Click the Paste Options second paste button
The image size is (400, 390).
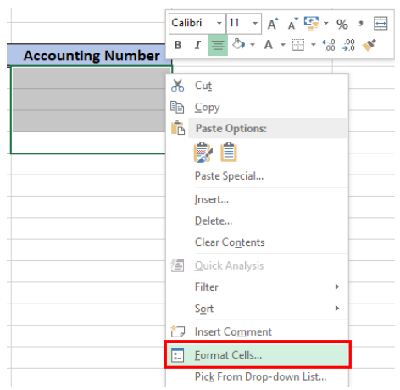coord(229,153)
